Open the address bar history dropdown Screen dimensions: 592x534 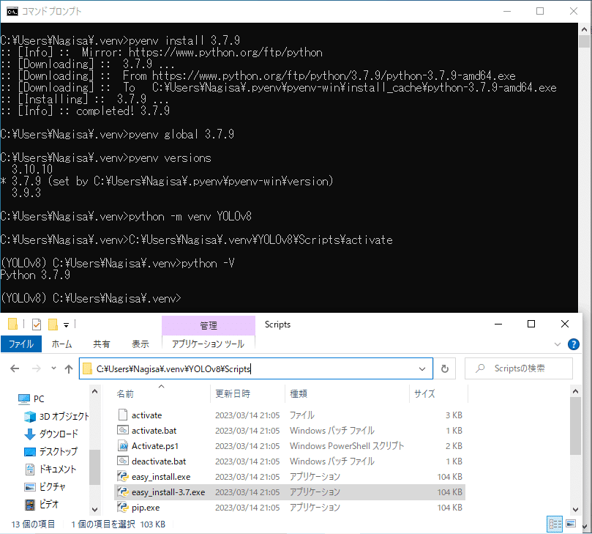point(422,369)
